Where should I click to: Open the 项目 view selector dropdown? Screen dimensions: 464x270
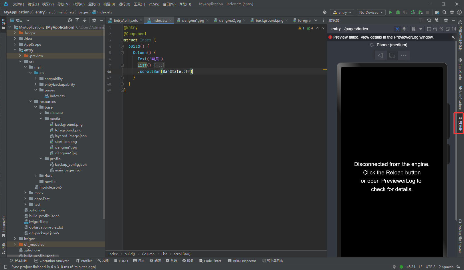20,20
